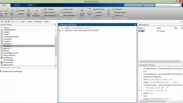Expand the Layout dropdown arrow
Screen dimensions: 183x103
click(89, 16)
